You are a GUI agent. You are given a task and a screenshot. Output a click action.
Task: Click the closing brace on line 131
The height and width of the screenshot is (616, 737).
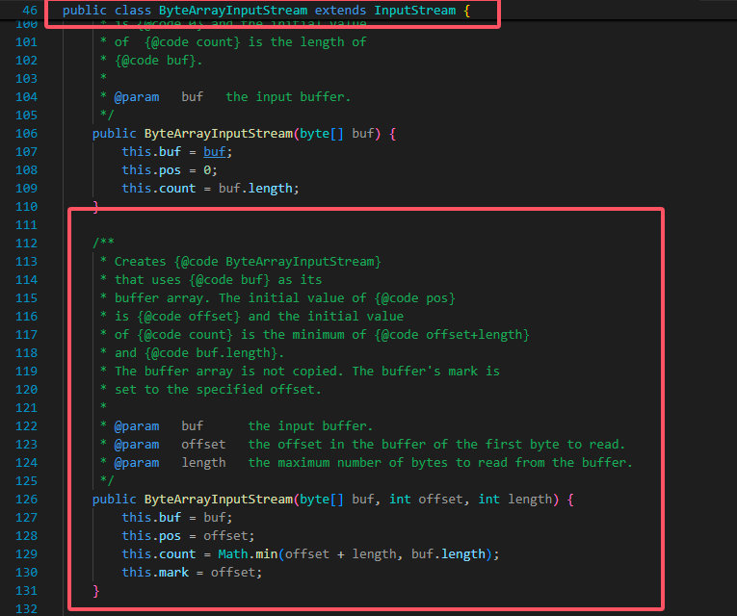click(x=96, y=590)
